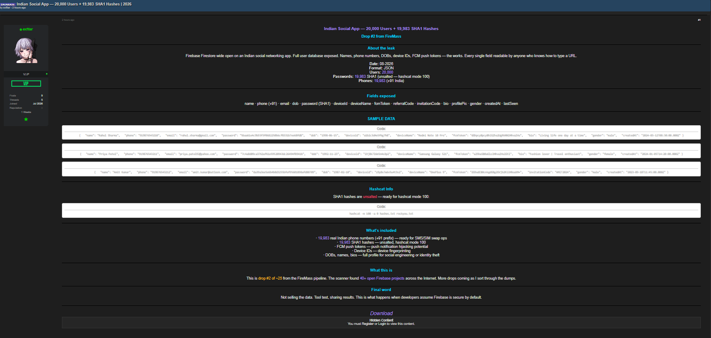Follow the Register link in Hidden Content
Image resolution: width=711 pixels, height=338 pixels.
[x=368, y=324]
